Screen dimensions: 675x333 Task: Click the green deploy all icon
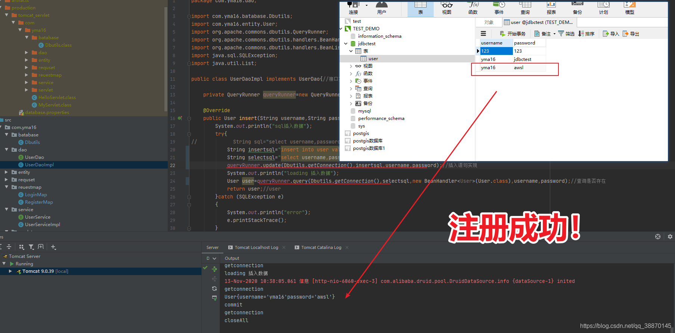[x=214, y=269]
